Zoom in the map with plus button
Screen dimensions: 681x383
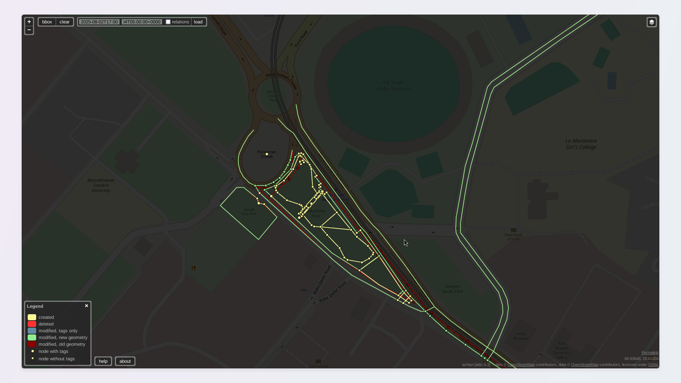[x=29, y=22]
